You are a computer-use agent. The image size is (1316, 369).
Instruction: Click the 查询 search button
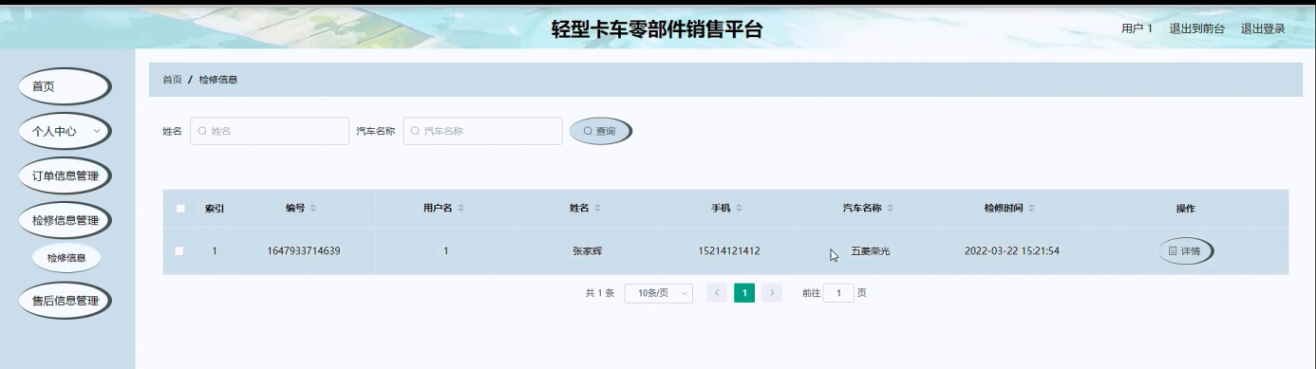click(600, 131)
